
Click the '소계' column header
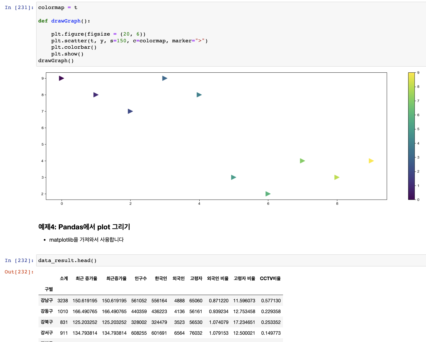pyautogui.click(x=64, y=278)
